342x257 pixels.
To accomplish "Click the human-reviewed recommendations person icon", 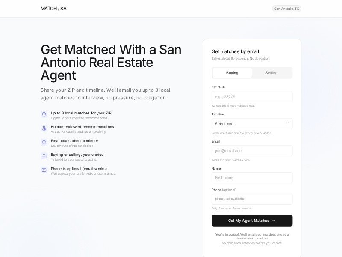I will tap(44, 128).
